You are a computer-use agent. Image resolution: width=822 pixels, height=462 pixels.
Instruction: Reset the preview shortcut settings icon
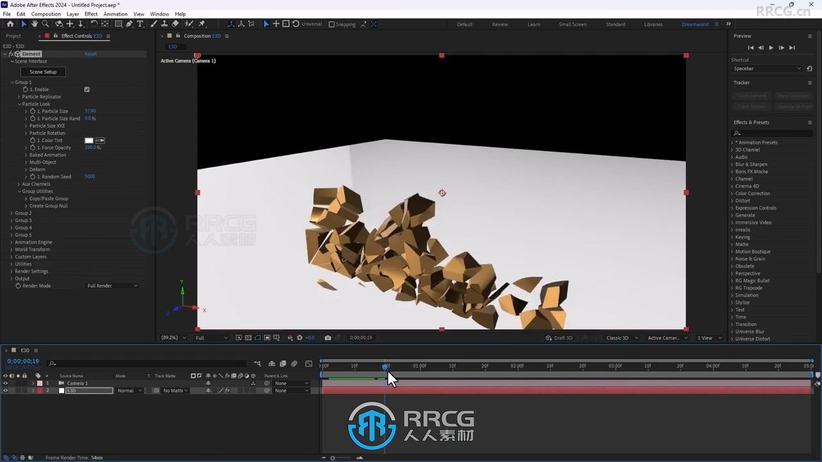point(810,69)
